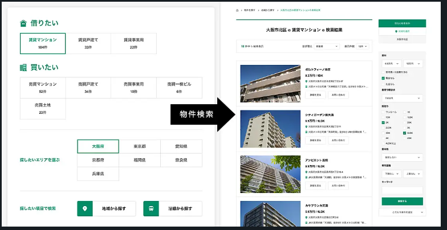The width and height of the screenshot is (447, 230).
Task: Click the 物件を探す breadcrumb link
Action: (x=250, y=10)
